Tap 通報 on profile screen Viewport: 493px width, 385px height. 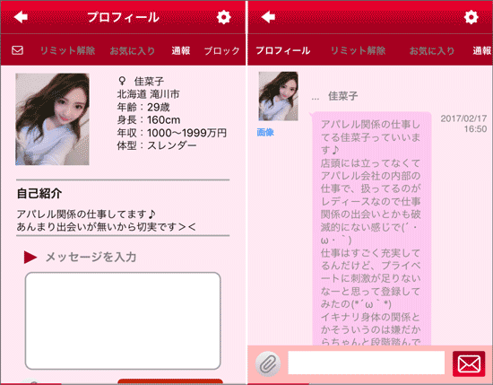181,50
